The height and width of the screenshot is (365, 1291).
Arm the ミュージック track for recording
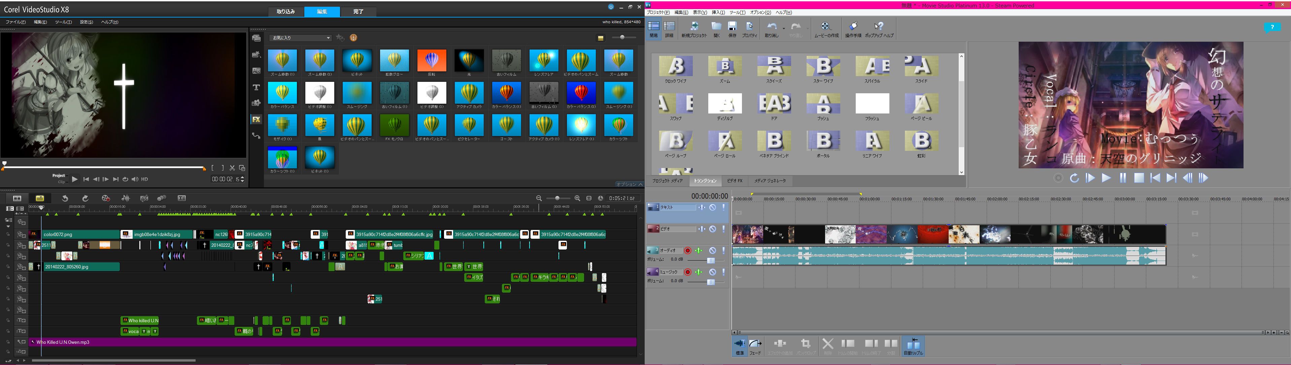click(688, 272)
